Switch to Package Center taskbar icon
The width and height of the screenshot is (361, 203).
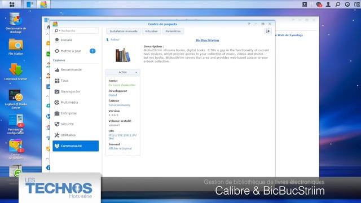coord(43,4)
